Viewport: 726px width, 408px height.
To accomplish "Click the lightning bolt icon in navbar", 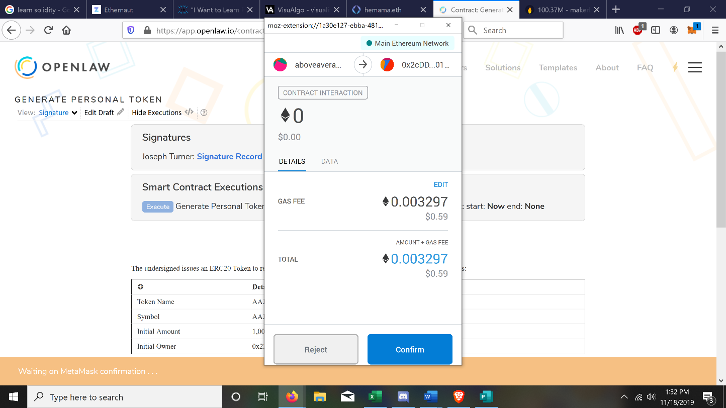I will tap(675, 67).
